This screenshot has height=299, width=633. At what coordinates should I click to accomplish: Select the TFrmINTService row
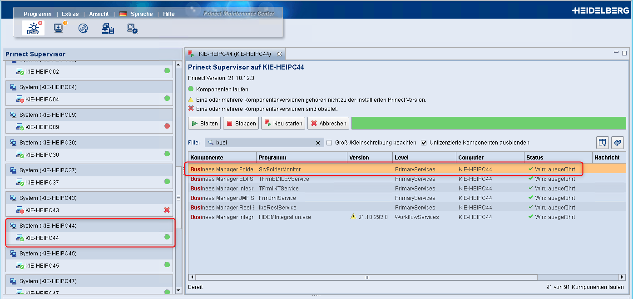(x=407, y=189)
